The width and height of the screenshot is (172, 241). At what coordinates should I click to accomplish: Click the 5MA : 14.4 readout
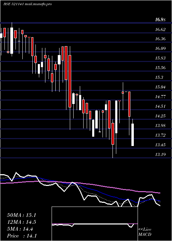[20, 229]
